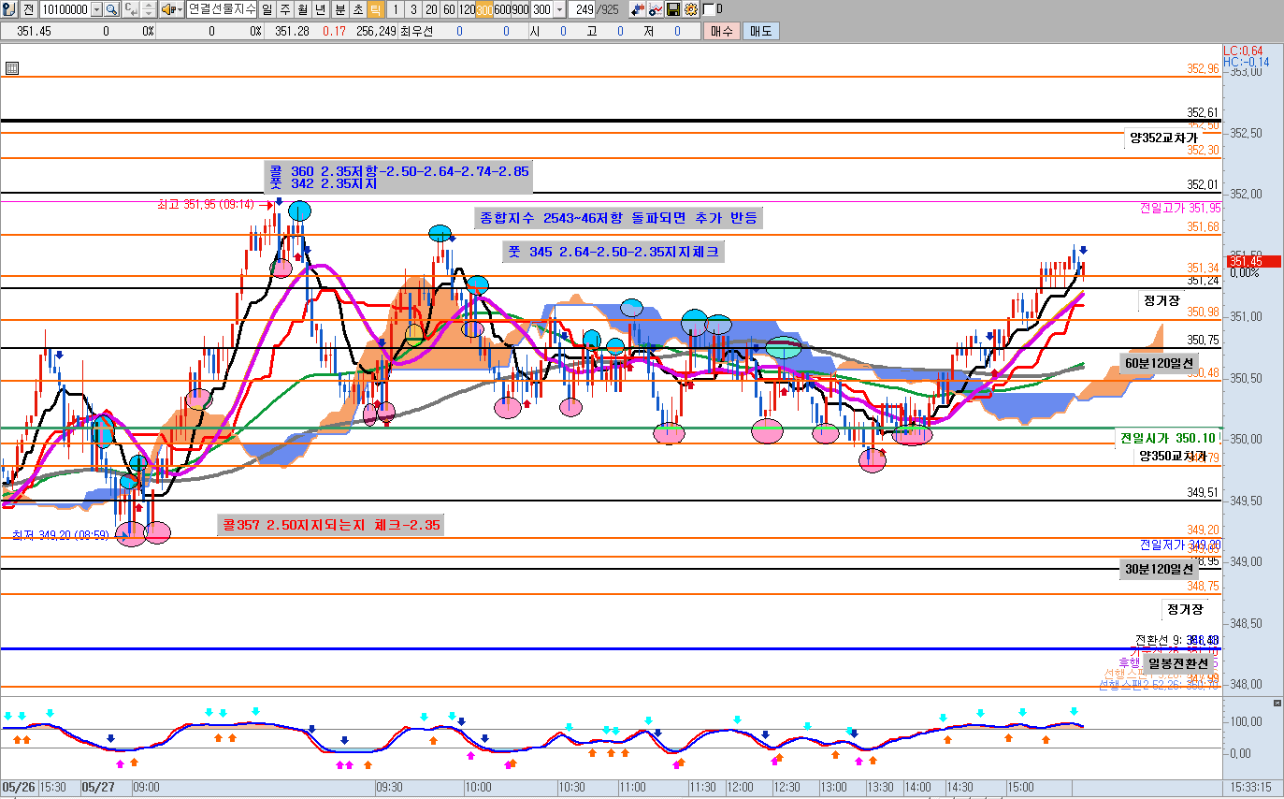The image size is (1284, 799).
Task: Open the tick interval 300 dropdown
Action: click(x=559, y=9)
